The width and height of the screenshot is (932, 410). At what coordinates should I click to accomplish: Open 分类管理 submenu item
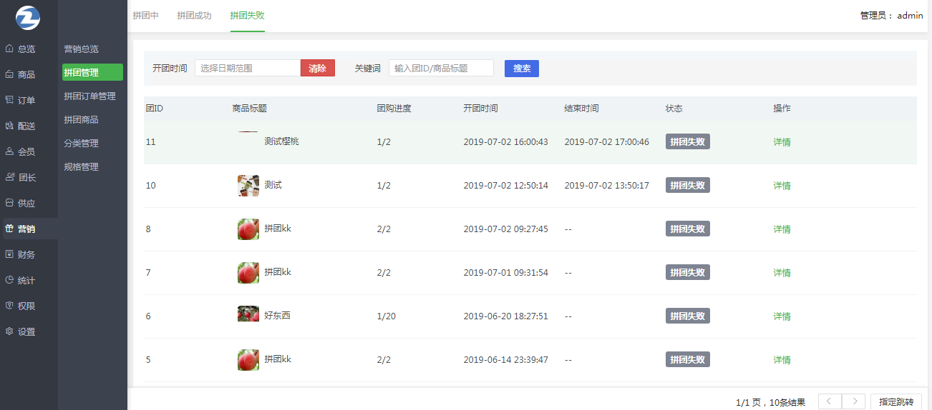[x=81, y=144]
